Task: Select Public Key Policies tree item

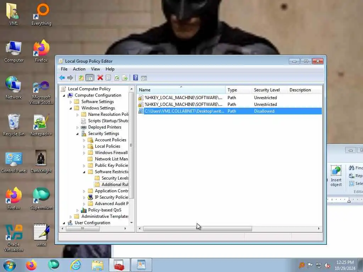Action: 111,165
